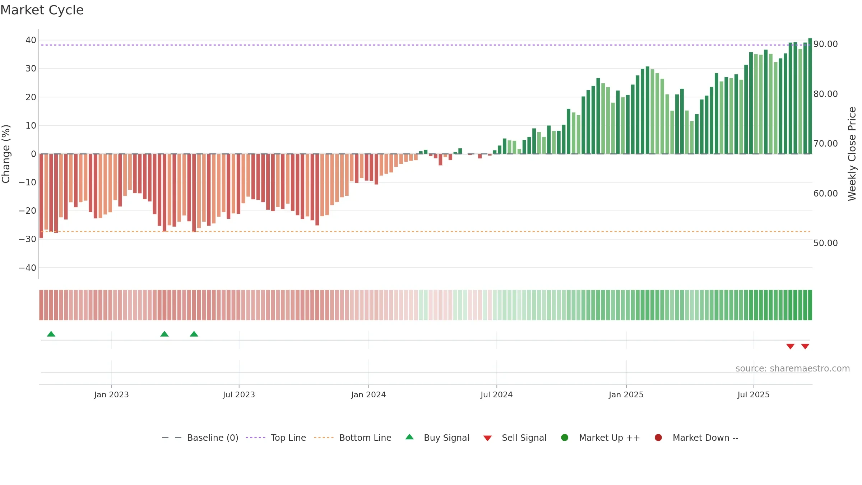Screen dimensions: 862x485
Task: Toggle the Top Line legend entry
Action: [276, 438]
